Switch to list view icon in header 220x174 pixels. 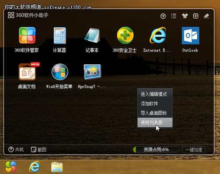pyautogui.click(x=174, y=16)
